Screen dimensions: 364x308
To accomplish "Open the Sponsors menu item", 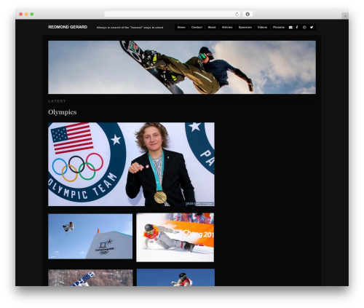I will 245,28.
